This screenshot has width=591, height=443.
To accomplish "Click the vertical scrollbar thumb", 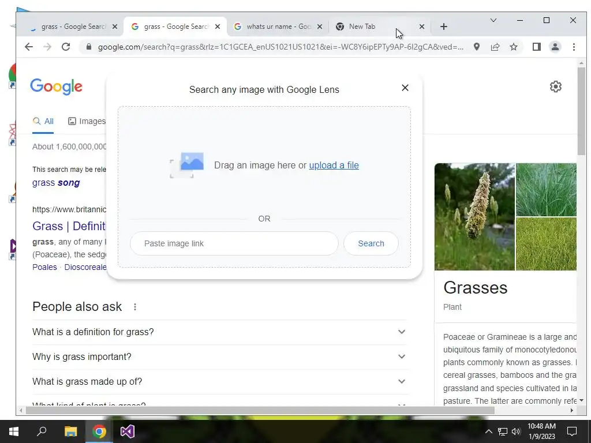I will tap(581, 111).
